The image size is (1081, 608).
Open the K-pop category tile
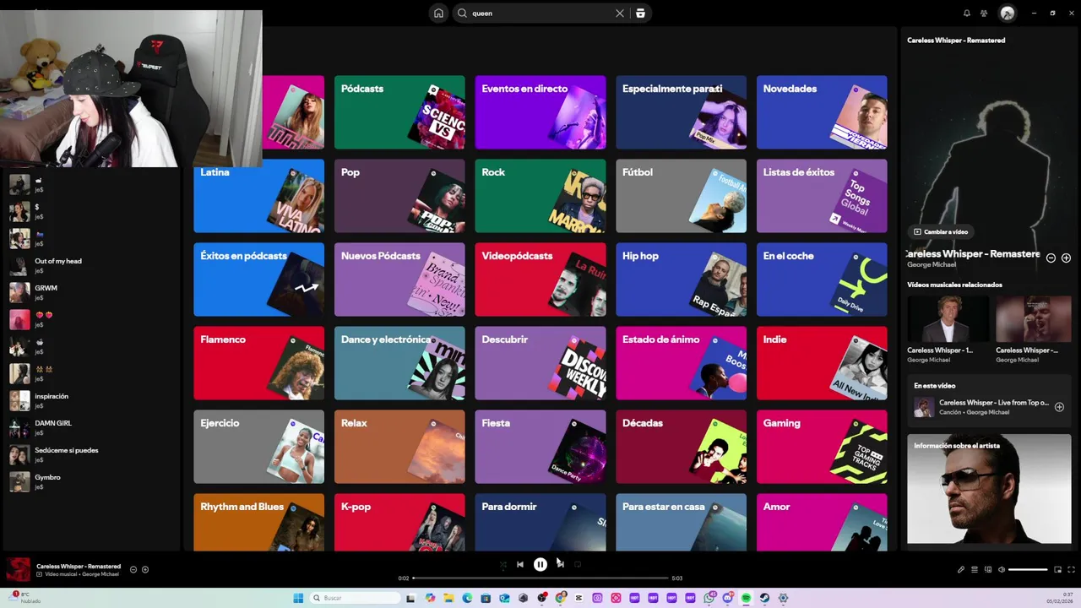(399, 523)
